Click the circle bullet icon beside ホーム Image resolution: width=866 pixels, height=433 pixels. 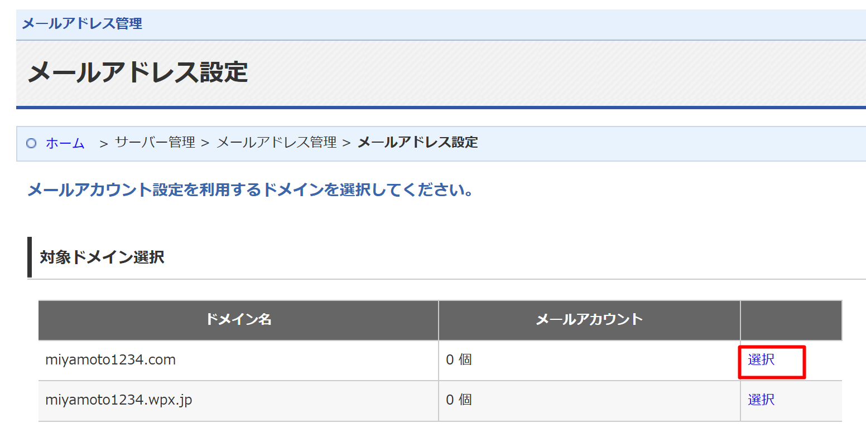[31, 143]
